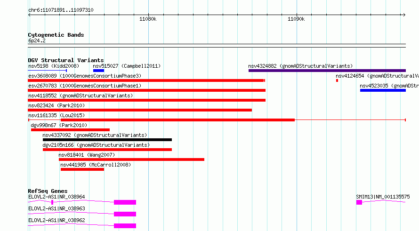Click the thin blue nsv5198 variant line

(x=47, y=71)
